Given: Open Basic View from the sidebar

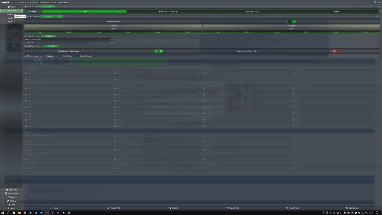Looking at the screenshot, I should pos(12,190).
